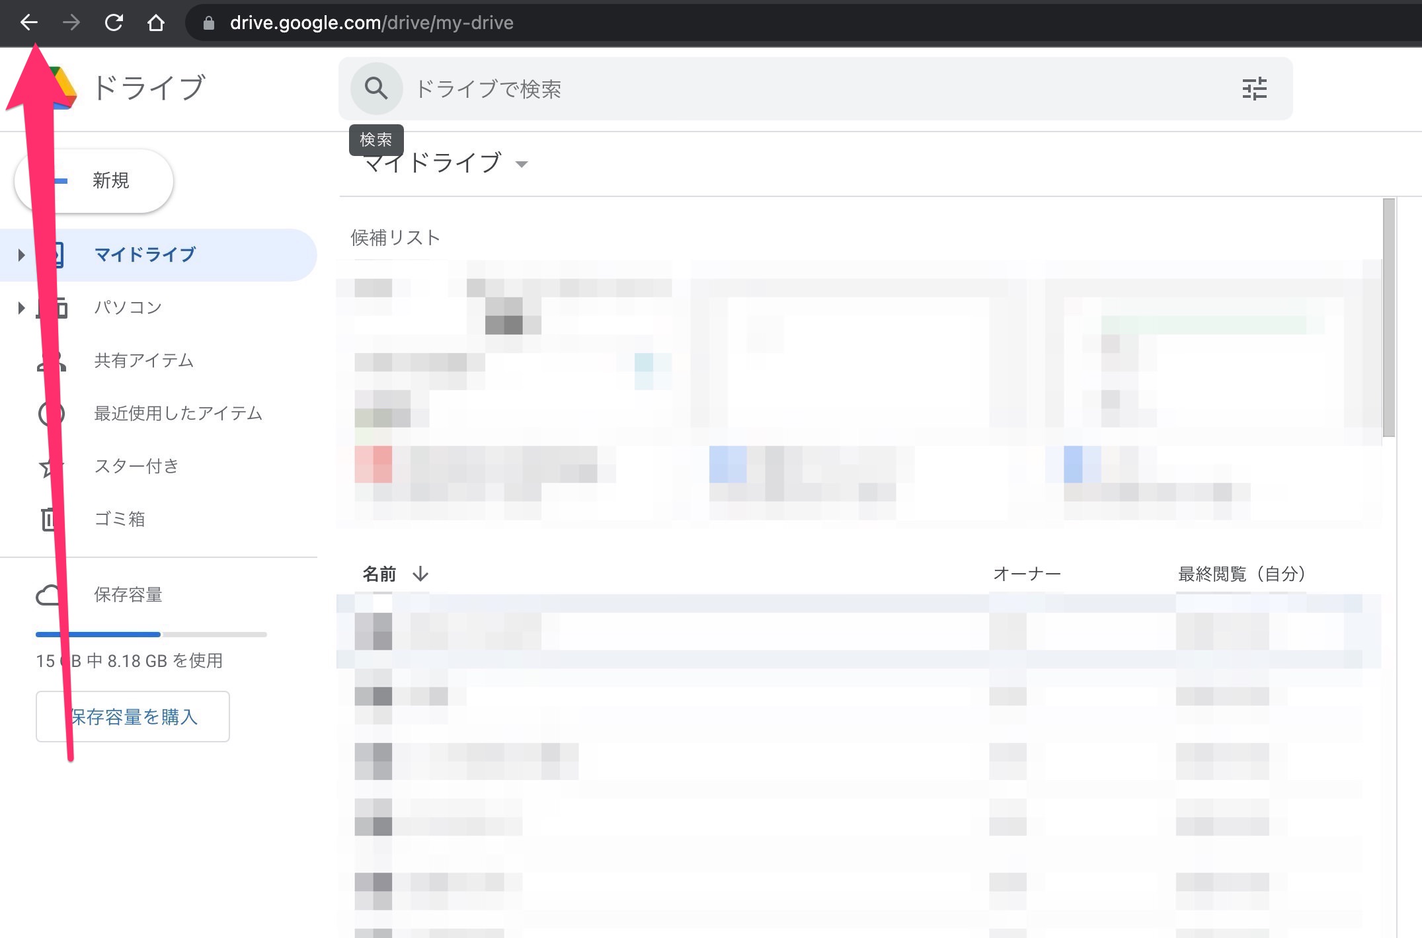Select マイドライブ in the sidebar
This screenshot has width=1422, height=938.
[x=159, y=254]
